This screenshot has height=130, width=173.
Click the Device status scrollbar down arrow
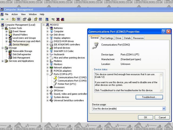point(161,91)
